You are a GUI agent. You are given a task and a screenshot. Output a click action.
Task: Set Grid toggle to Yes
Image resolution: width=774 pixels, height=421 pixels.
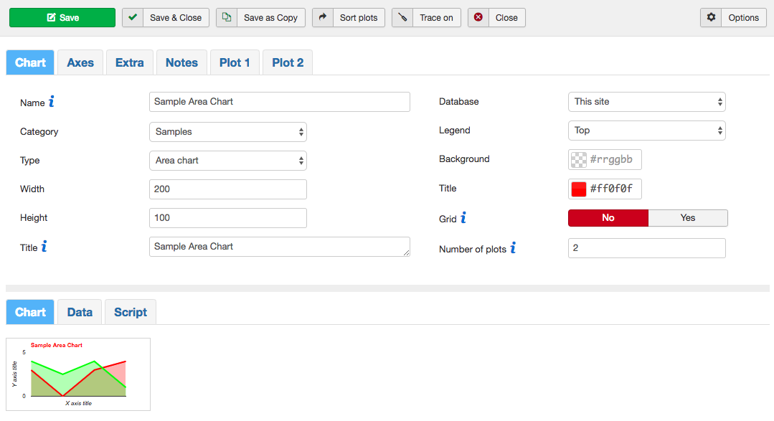pyautogui.click(x=687, y=218)
